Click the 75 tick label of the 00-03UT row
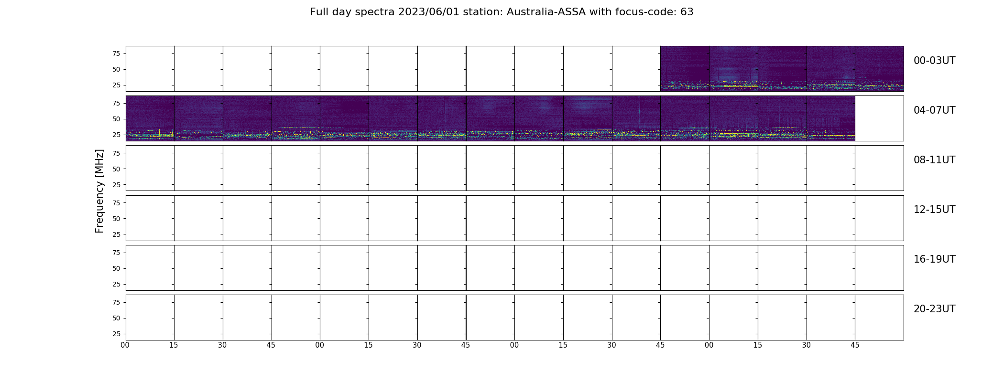 pyautogui.click(x=116, y=53)
